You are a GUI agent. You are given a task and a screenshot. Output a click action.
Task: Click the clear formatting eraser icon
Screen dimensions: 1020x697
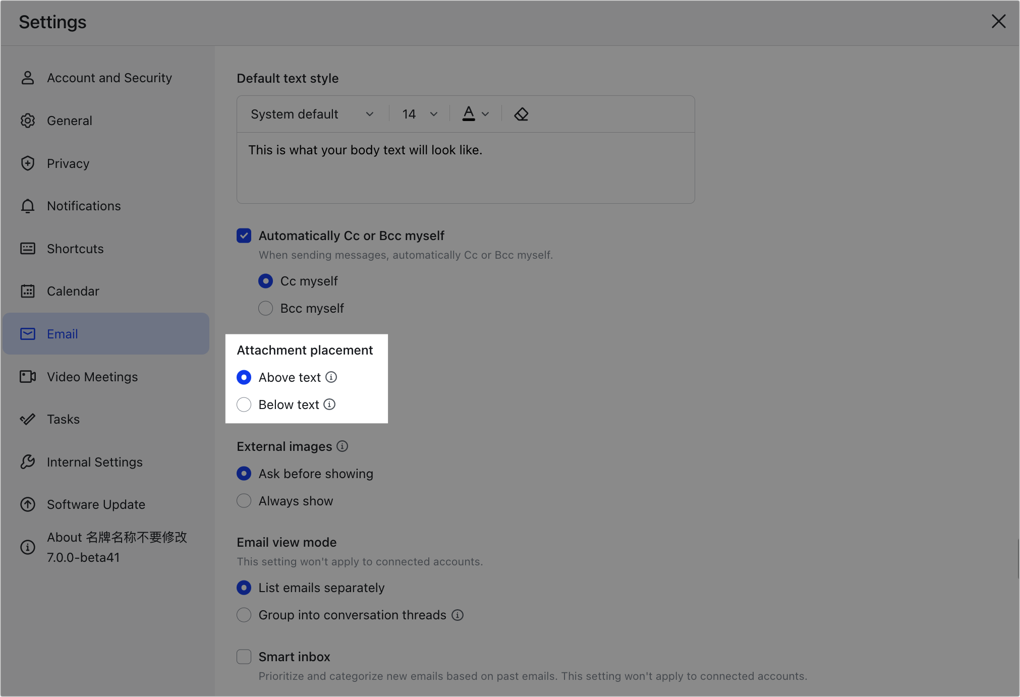(x=522, y=114)
